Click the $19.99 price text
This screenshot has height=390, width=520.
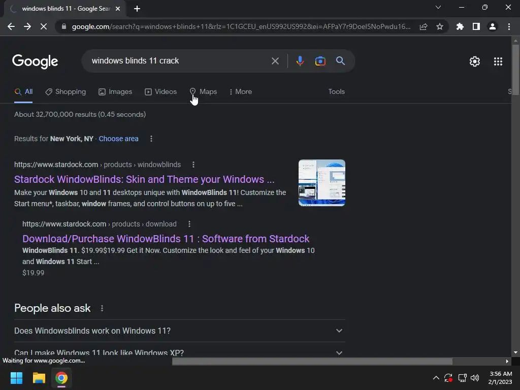33,273
